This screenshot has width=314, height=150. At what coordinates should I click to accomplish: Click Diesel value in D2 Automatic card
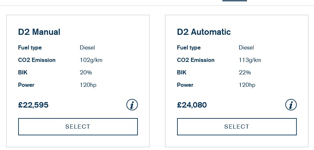246,48
